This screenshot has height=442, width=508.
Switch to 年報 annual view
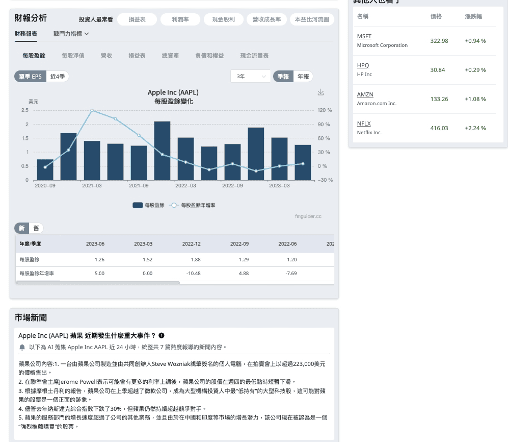pos(303,77)
